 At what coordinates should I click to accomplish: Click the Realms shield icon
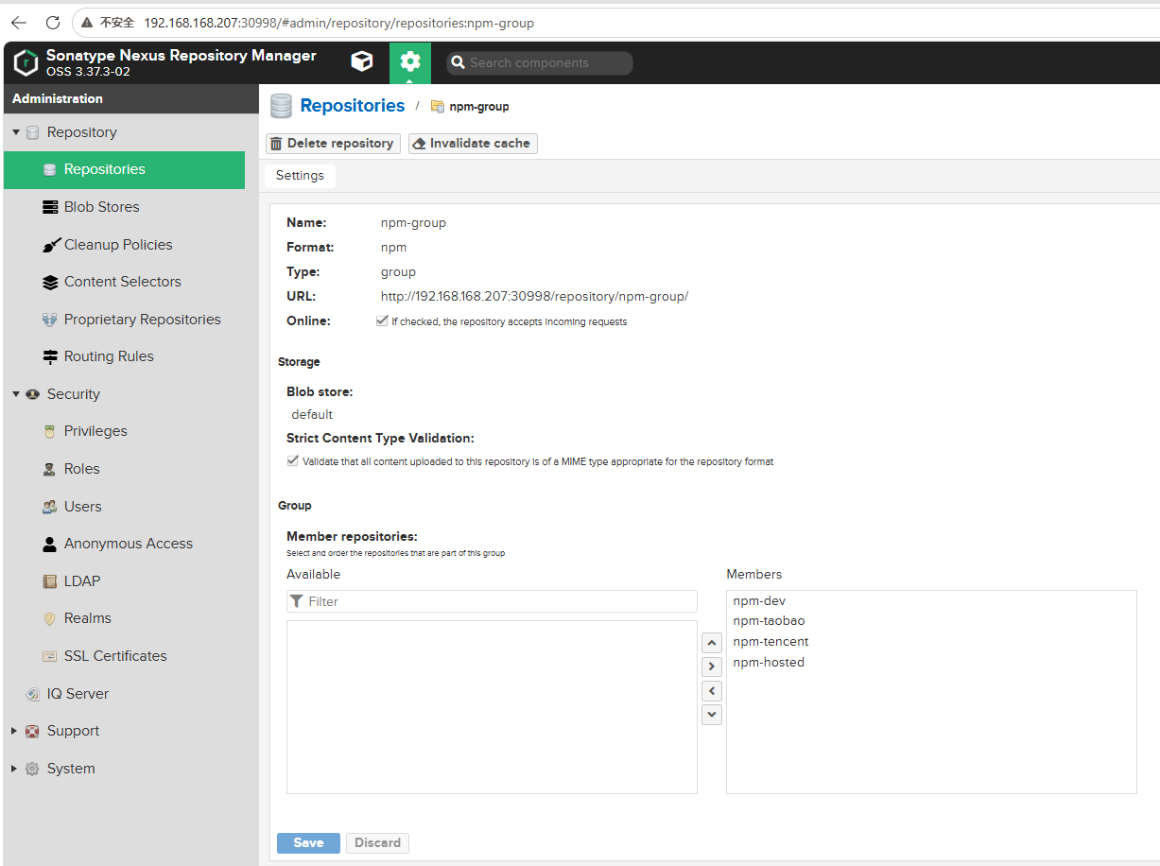click(50, 618)
